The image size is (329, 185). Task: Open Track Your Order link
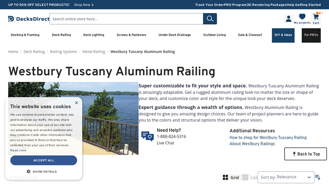(209, 5)
